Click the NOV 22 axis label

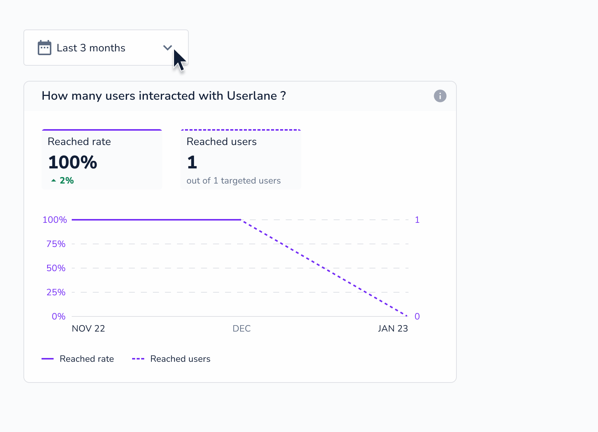click(x=88, y=329)
